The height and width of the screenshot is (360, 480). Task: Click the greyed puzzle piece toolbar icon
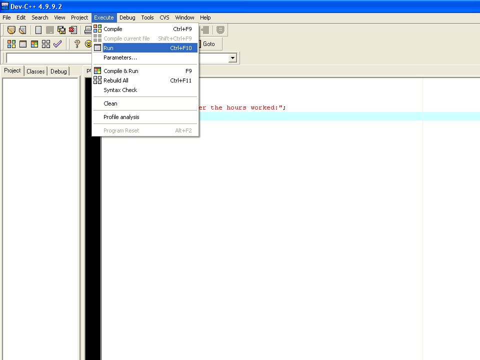(x=205, y=30)
